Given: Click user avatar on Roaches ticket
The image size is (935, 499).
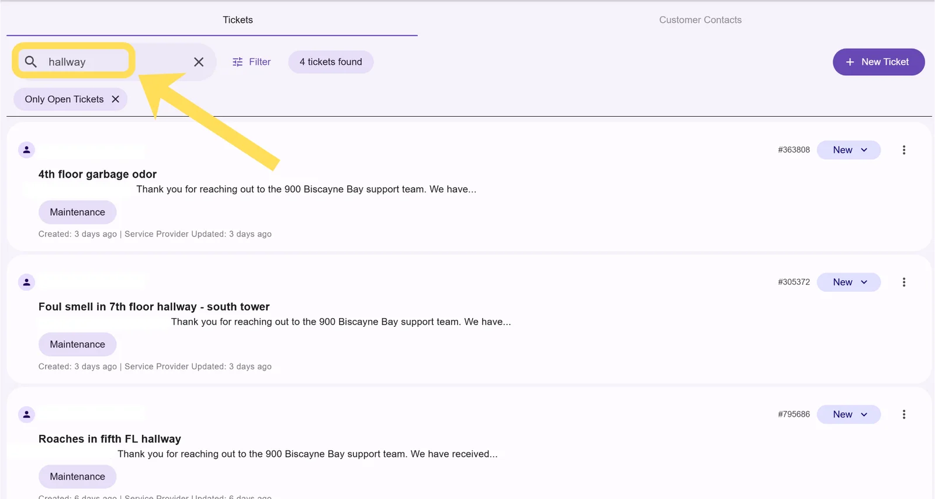Looking at the screenshot, I should 26,414.
